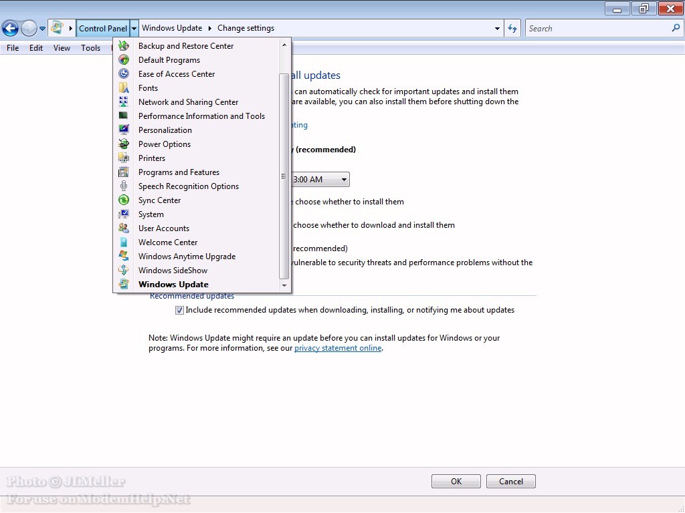This screenshot has height=513, width=685.
Task: Click the Default Programs icon
Action: point(124,59)
